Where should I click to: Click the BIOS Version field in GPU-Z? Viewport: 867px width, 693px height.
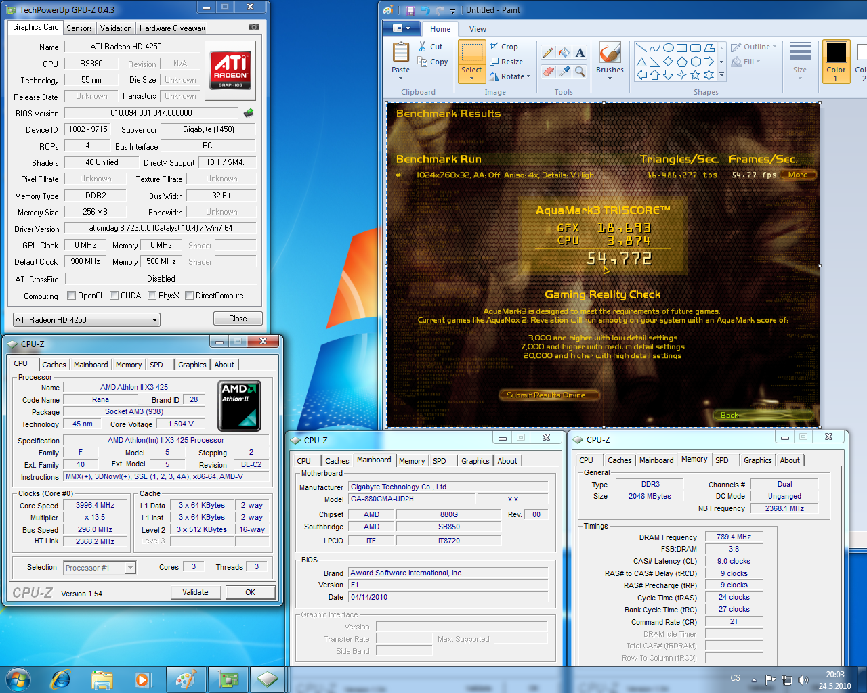click(152, 113)
